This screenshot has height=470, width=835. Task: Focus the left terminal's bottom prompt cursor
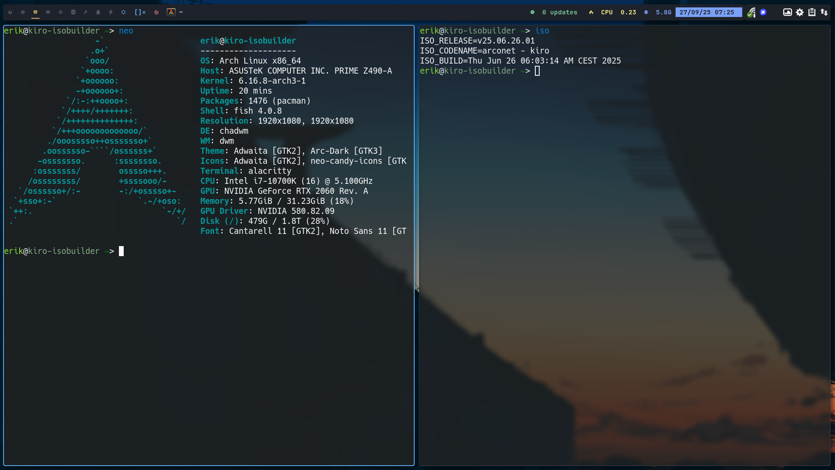pos(121,251)
